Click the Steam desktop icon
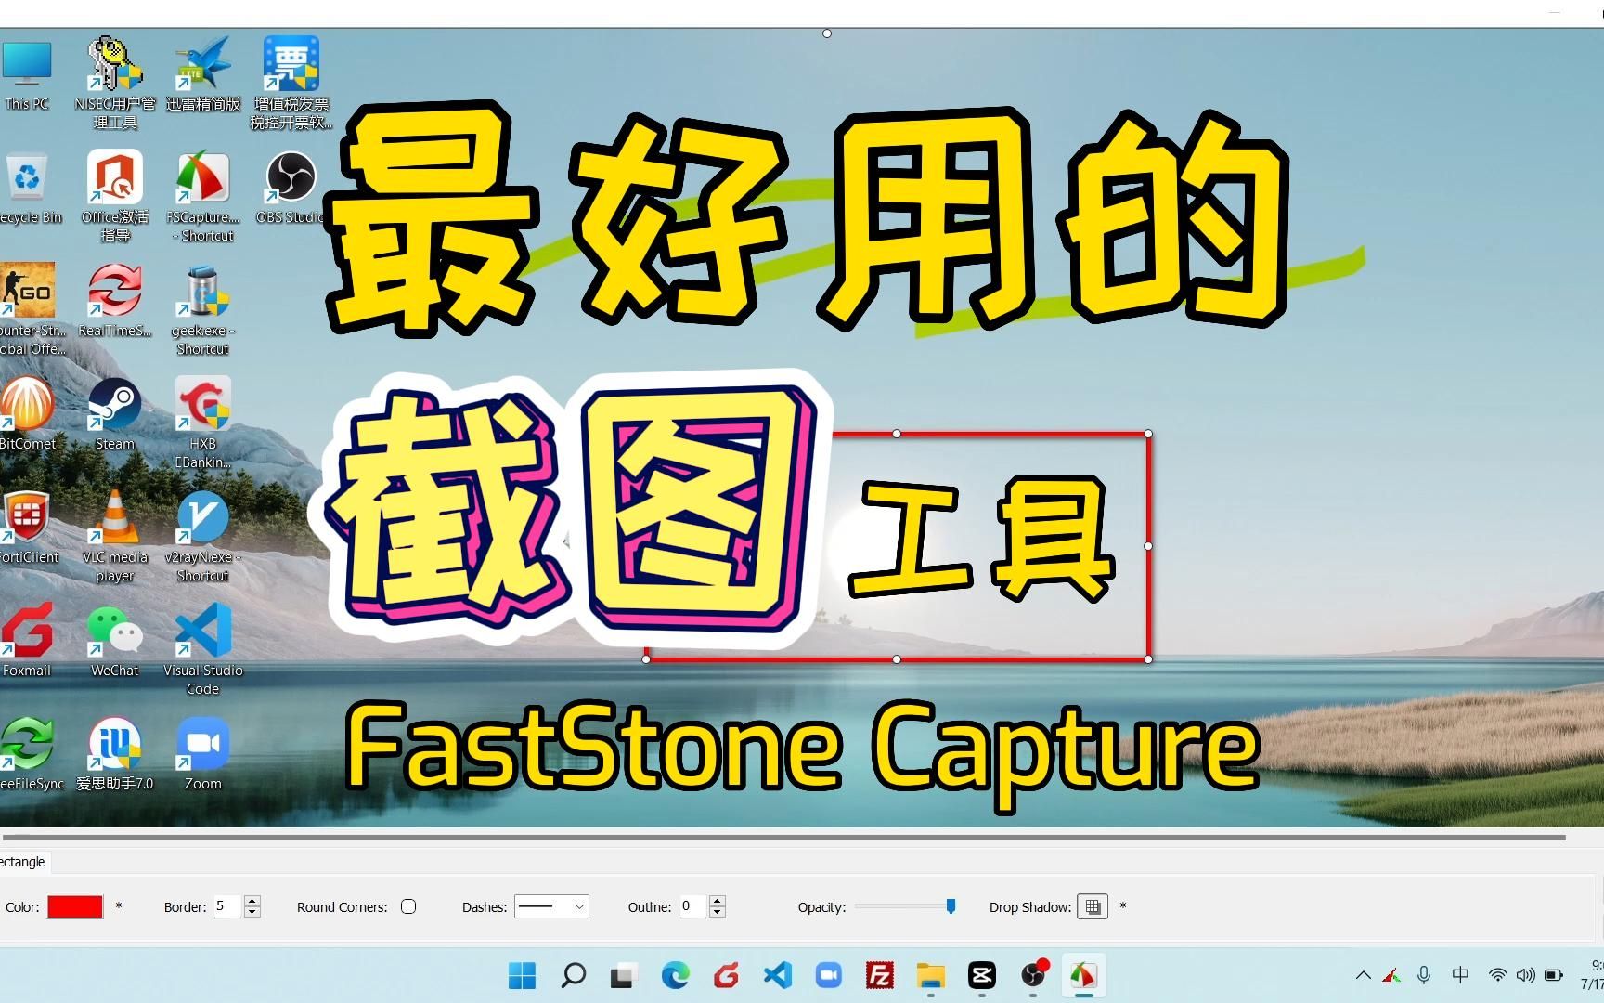 115,414
